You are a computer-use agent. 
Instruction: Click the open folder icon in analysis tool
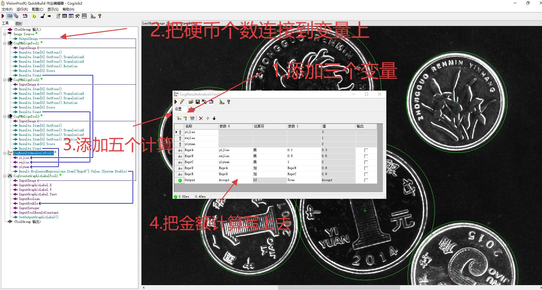pos(191,102)
